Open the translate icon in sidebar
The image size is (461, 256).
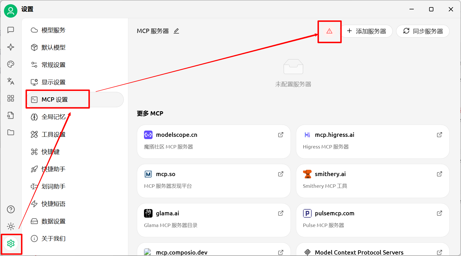[x=11, y=81]
